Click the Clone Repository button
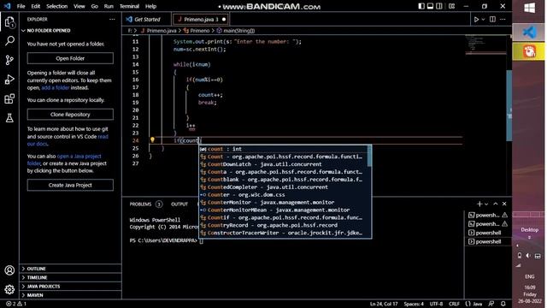This screenshot has width=547, height=308. [x=70, y=115]
